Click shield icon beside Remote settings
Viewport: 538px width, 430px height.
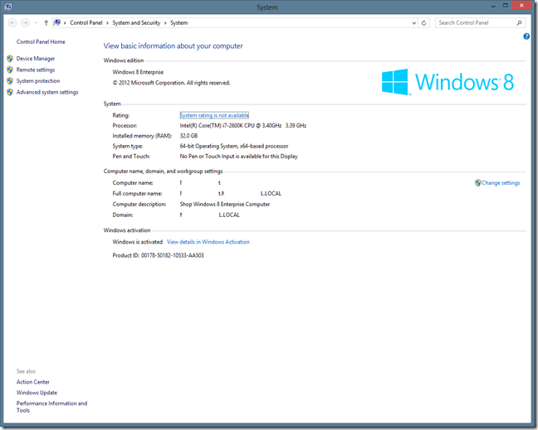click(10, 70)
